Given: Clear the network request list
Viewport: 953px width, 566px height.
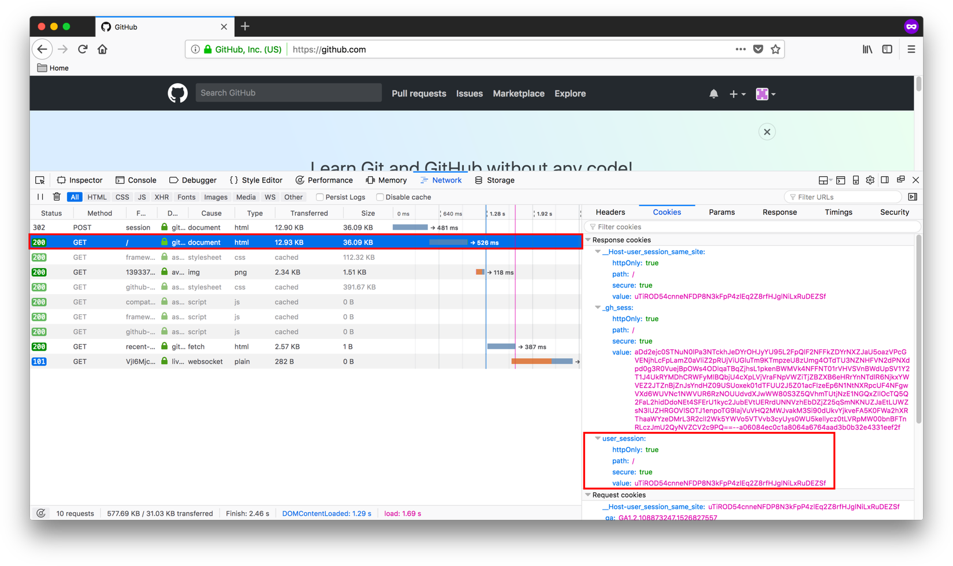Looking at the screenshot, I should [57, 197].
